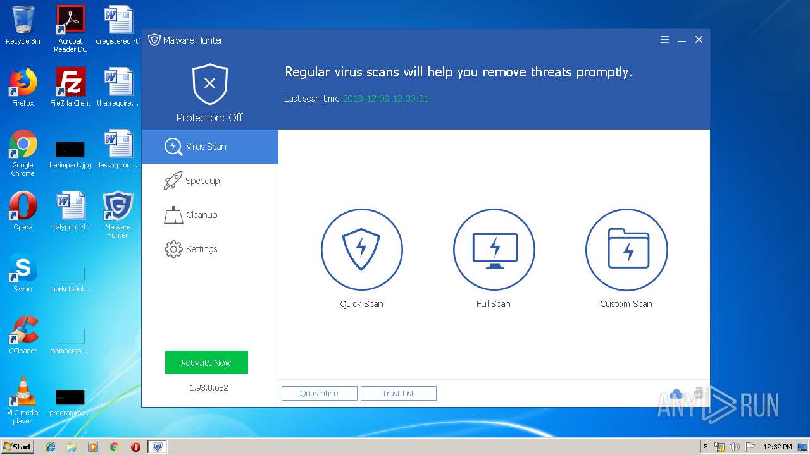Open media player from taskbar

(93, 447)
